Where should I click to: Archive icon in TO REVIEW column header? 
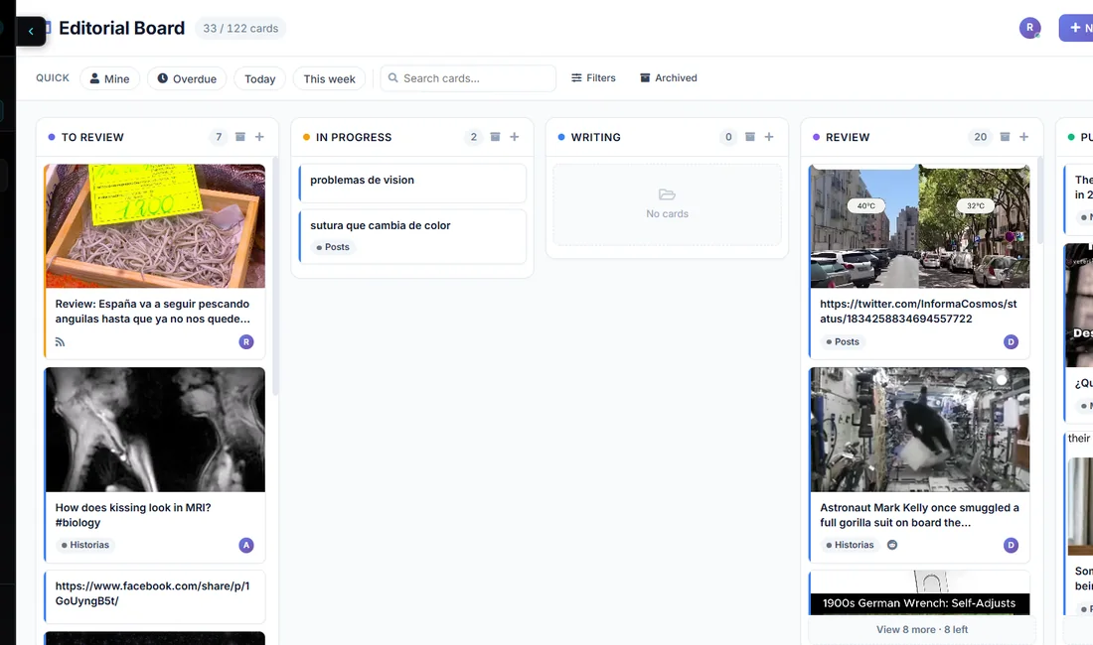point(239,137)
